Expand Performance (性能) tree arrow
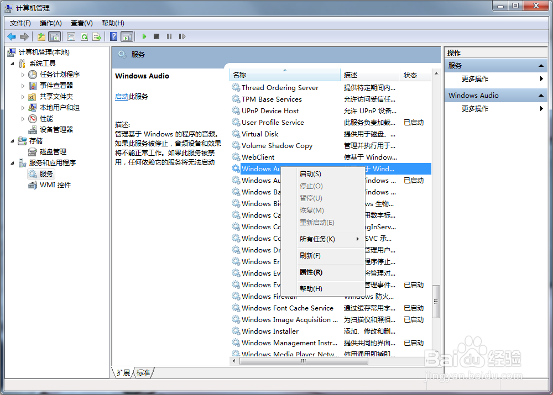 click(x=23, y=118)
